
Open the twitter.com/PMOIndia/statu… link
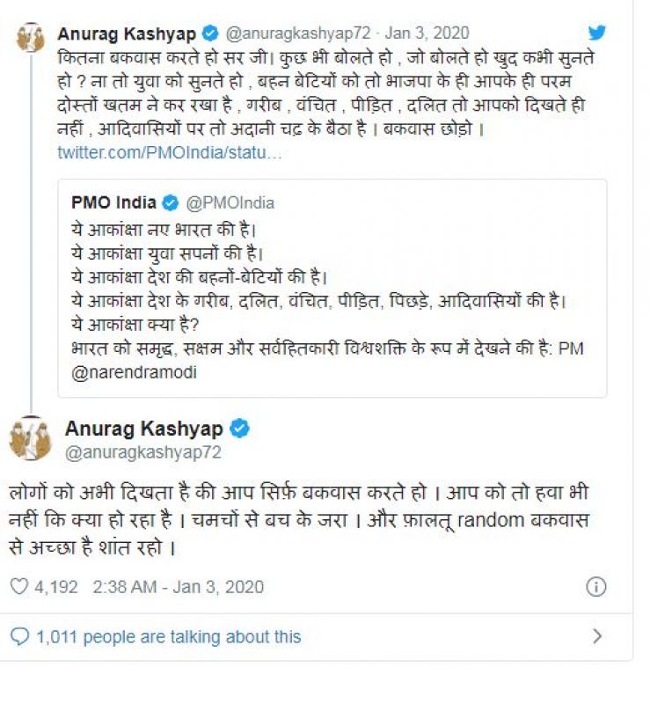(170, 153)
